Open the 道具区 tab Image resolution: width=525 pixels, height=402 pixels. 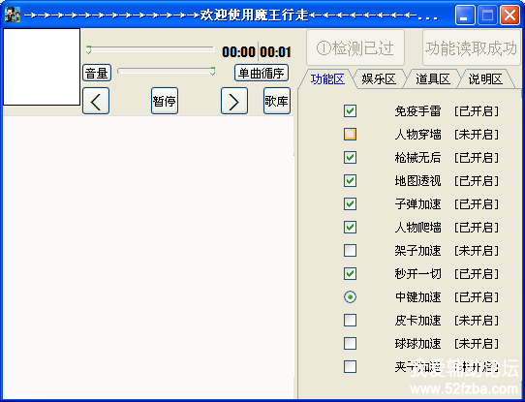pos(433,79)
